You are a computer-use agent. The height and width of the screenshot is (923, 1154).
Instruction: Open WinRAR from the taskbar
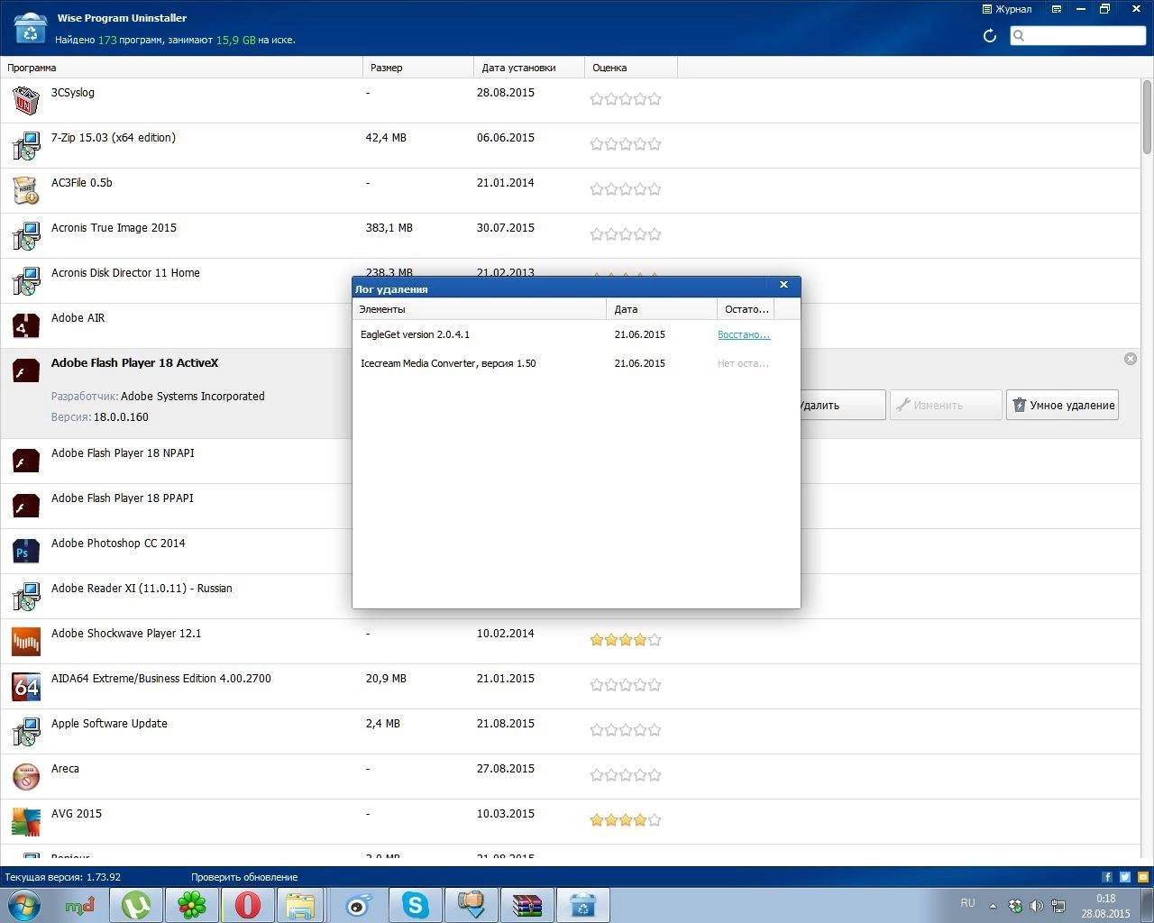[x=527, y=905]
